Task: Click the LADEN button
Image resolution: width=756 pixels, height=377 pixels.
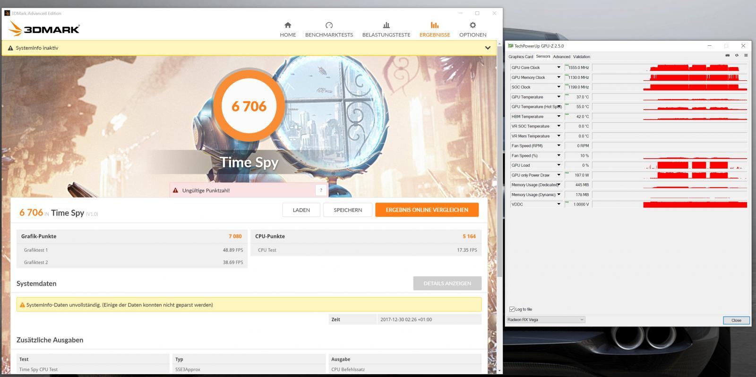Action: (301, 210)
